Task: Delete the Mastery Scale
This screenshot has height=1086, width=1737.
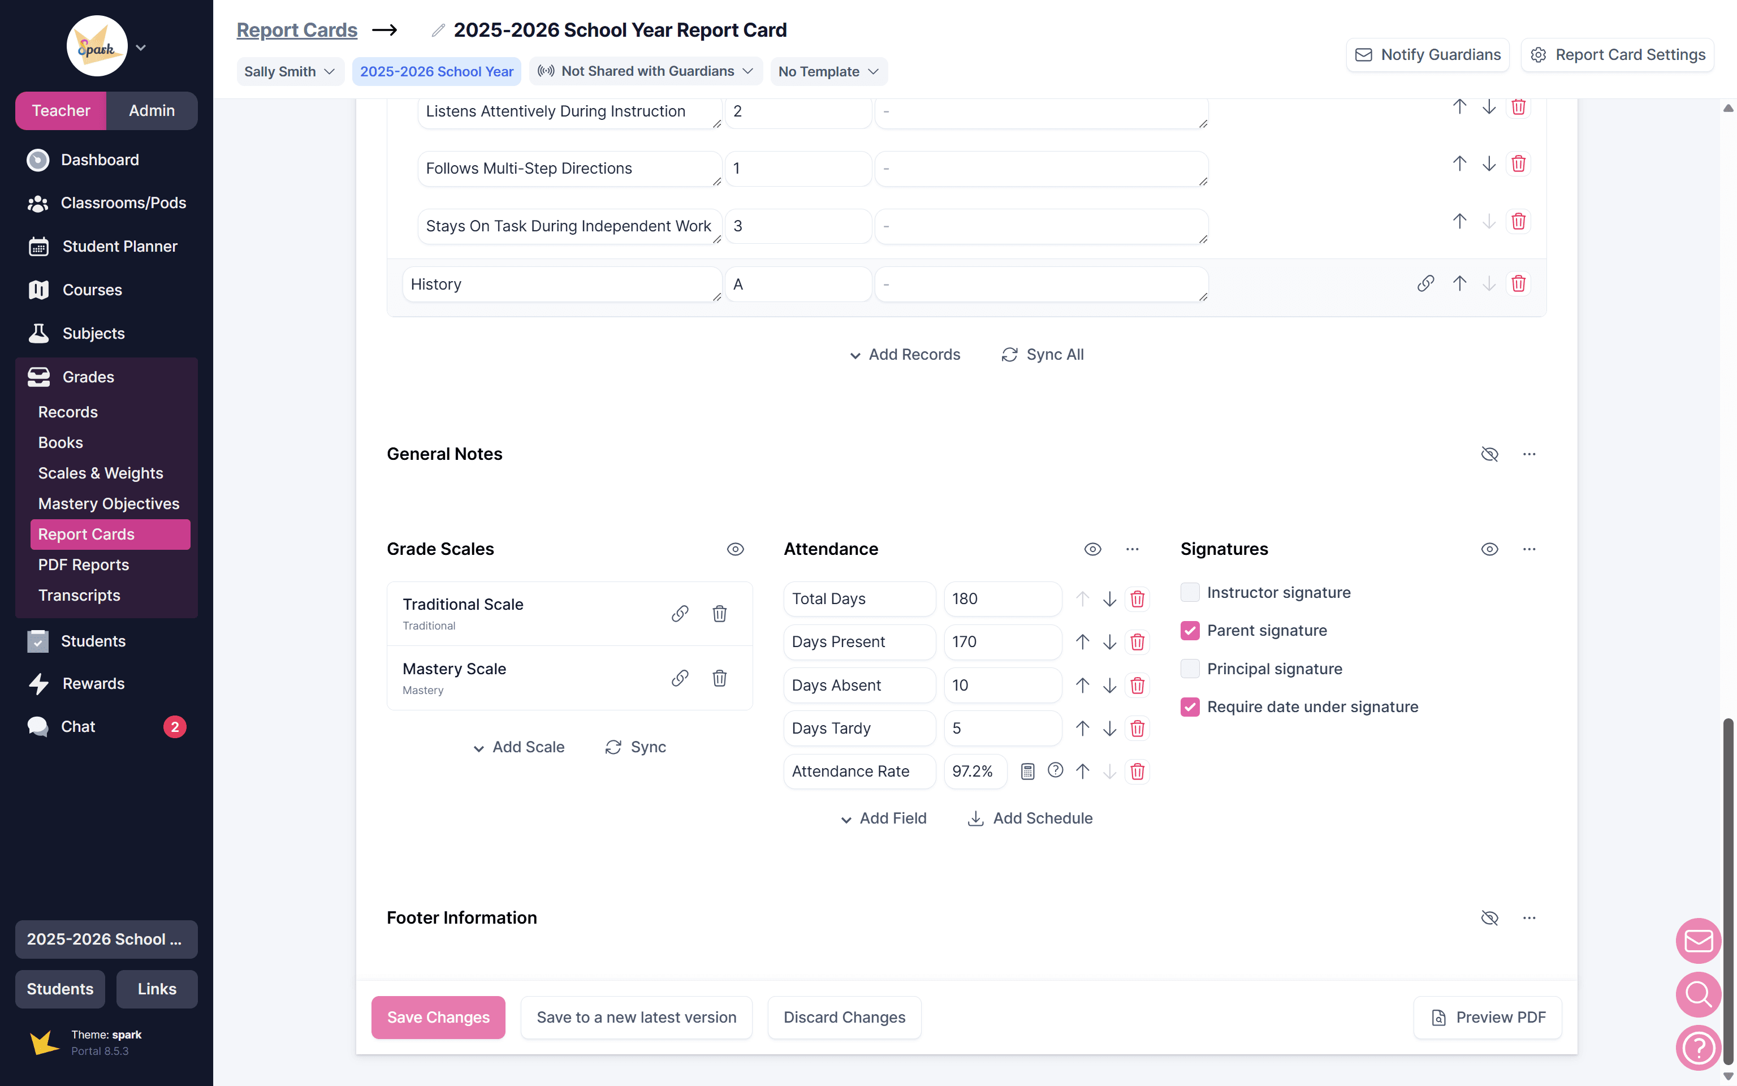Action: pyautogui.click(x=719, y=678)
